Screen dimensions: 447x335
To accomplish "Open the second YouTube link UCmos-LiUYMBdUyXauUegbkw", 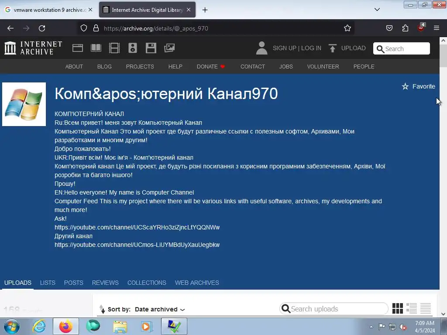I will pyautogui.click(x=137, y=245).
